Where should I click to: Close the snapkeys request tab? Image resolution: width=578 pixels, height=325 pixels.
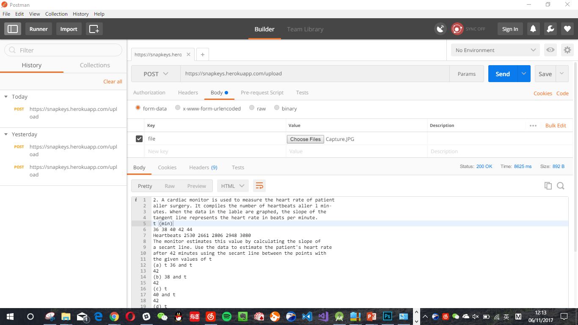tap(188, 54)
